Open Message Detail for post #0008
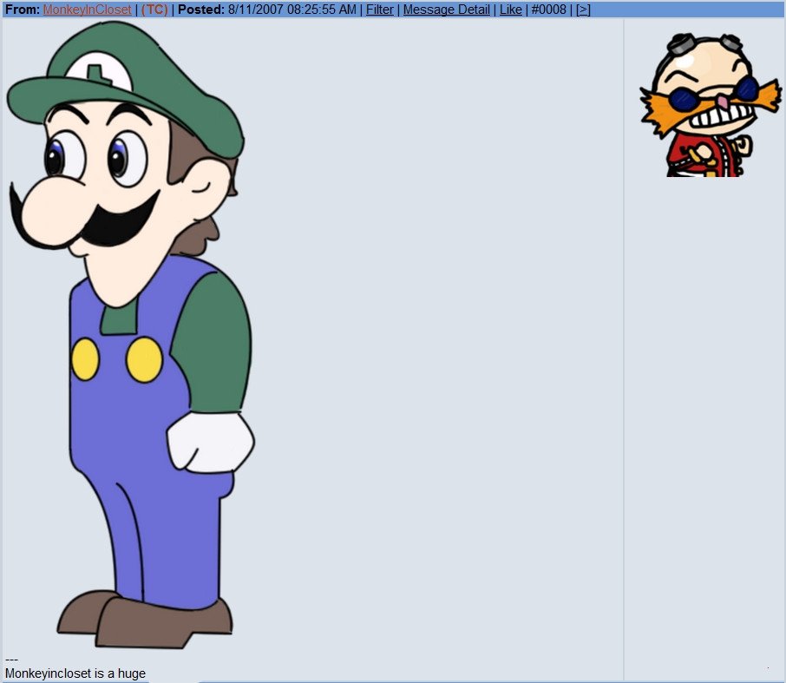Viewport: 786px width, 683px height. tap(446, 10)
